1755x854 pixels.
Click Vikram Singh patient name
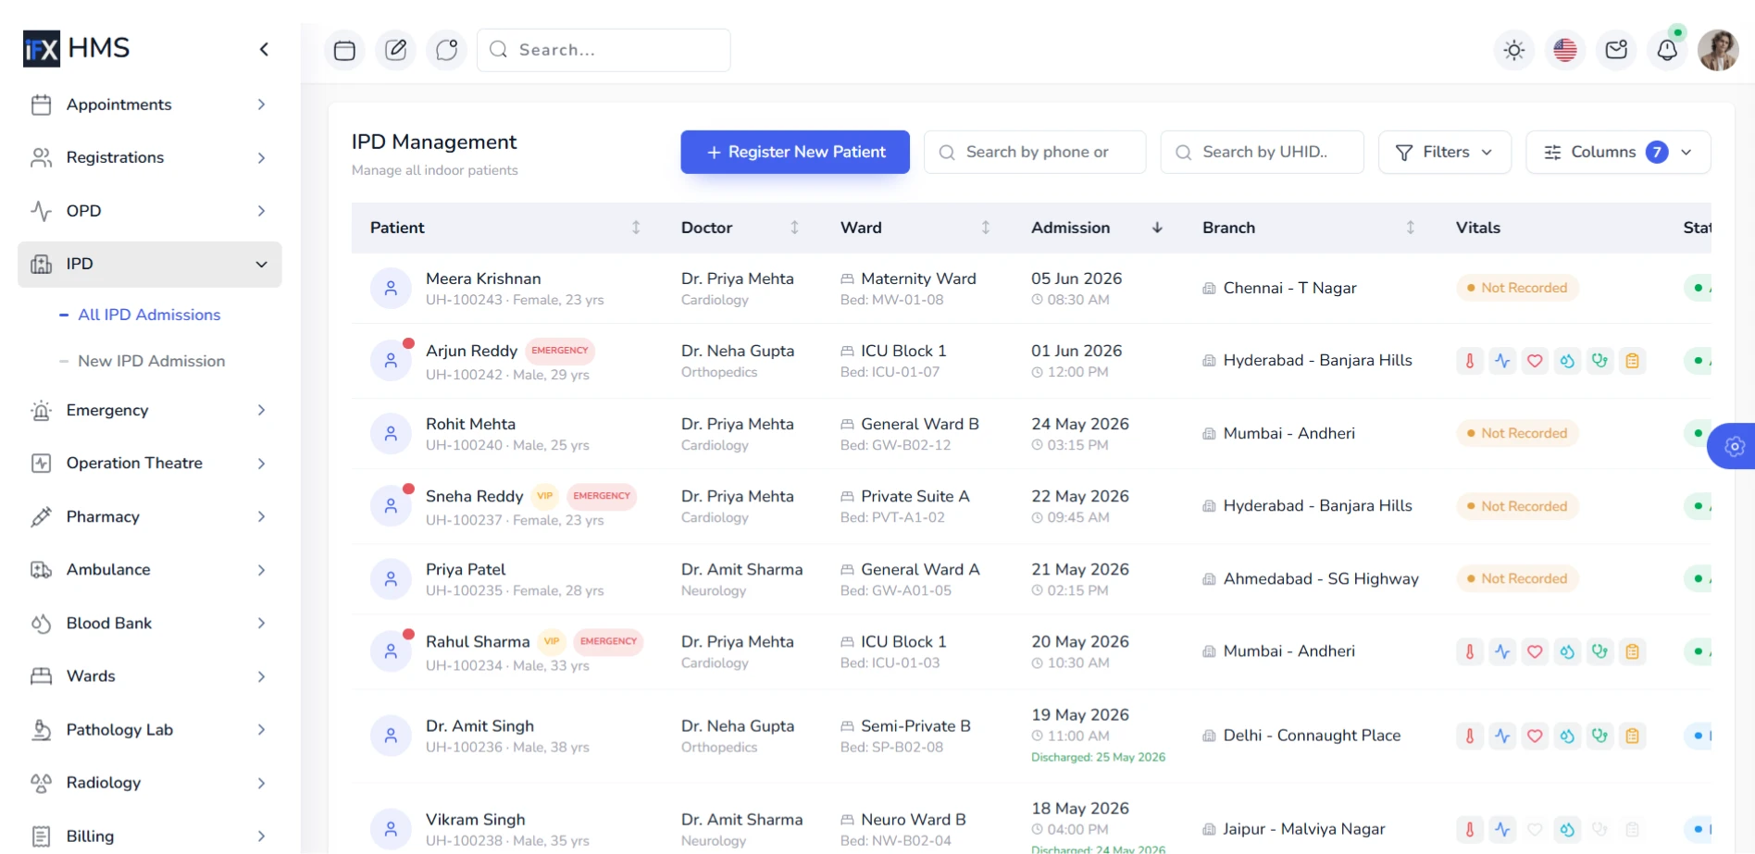pyautogui.click(x=475, y=820)
